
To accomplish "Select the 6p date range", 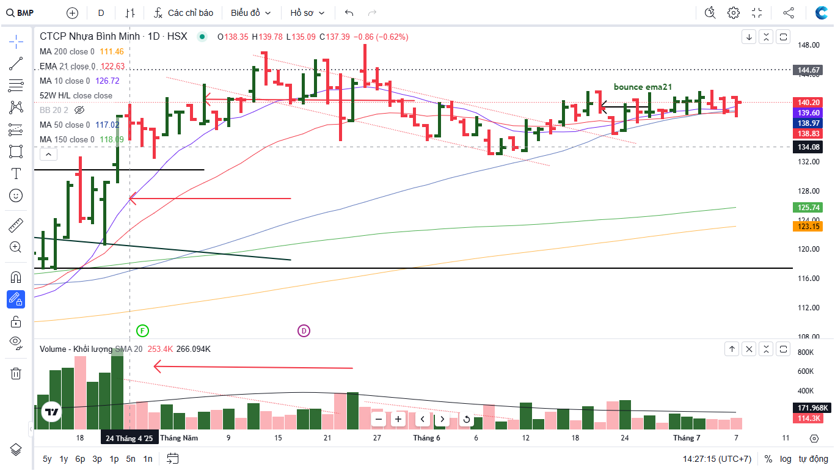I will [80, 459].
